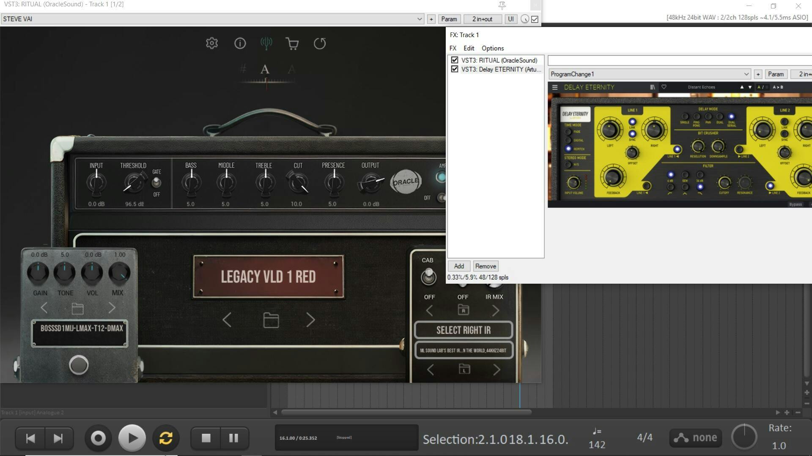Enable PING PONG delay mode button
This screenshot has height=456, width=812.
[x=696, y=117]
